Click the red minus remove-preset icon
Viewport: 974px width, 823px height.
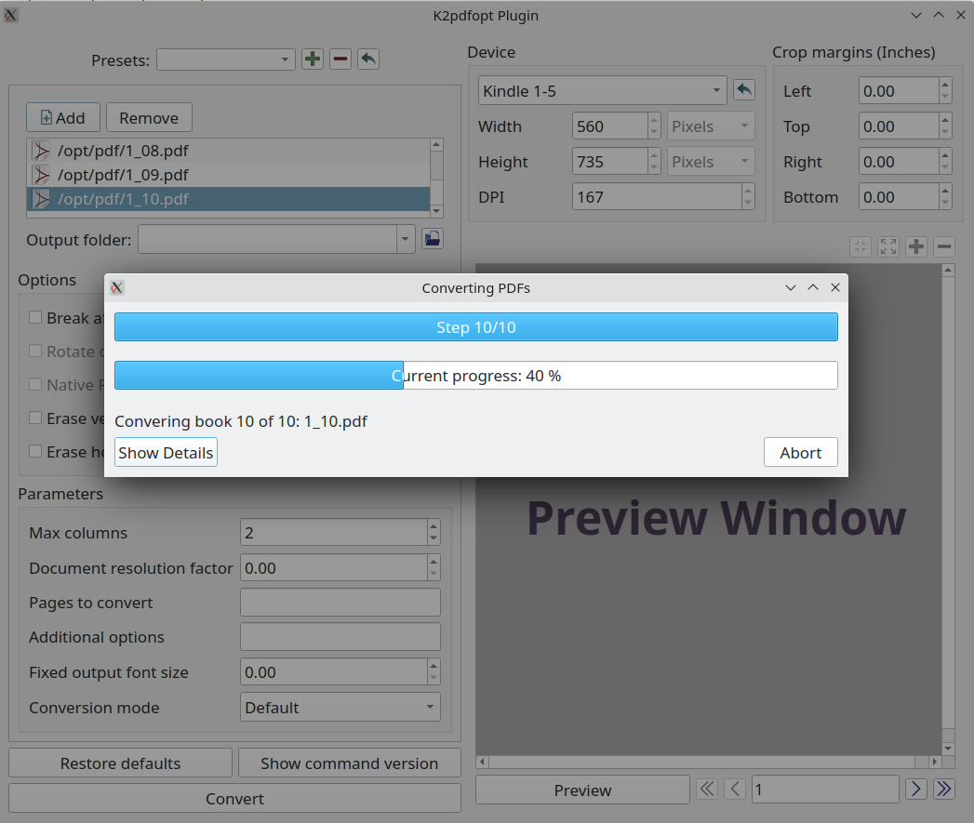tap(340, 59)
